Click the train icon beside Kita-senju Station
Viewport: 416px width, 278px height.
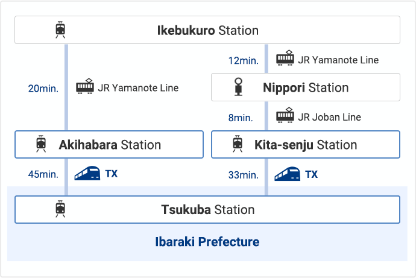pyautogui.click(x=238, y=144)
